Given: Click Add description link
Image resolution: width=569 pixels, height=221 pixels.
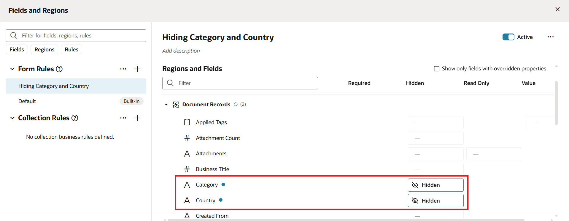Looking at the screenshot, I should pyautogui.click(x=181, y=51).
